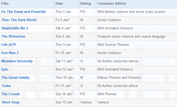Select the Short Soup link
Screen dimensions: 177x107
(10, 102)
